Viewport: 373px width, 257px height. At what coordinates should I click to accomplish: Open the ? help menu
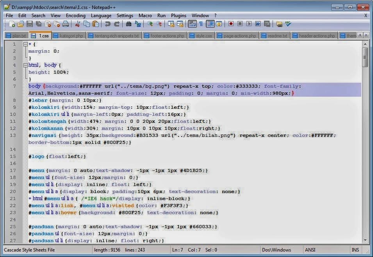215,16
